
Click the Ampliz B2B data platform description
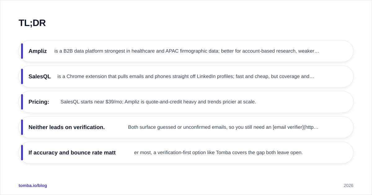[x=187, y=51]
